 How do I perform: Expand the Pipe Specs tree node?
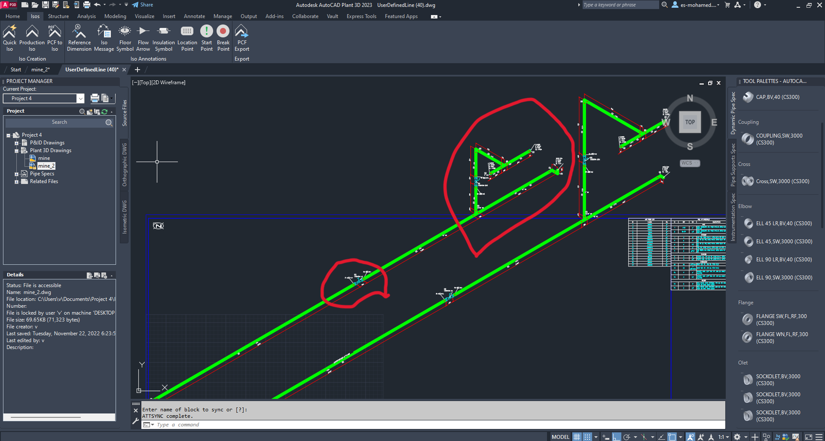(x=17, y=174)
